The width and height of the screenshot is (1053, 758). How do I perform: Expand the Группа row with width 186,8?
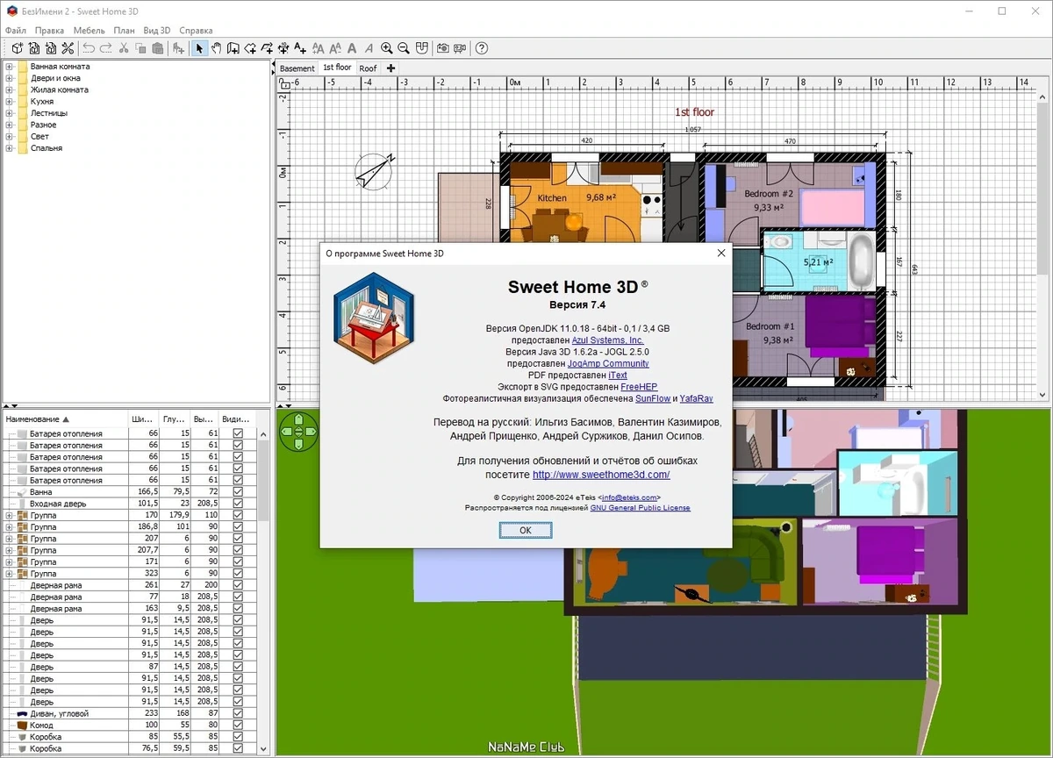tap(10, 527)
